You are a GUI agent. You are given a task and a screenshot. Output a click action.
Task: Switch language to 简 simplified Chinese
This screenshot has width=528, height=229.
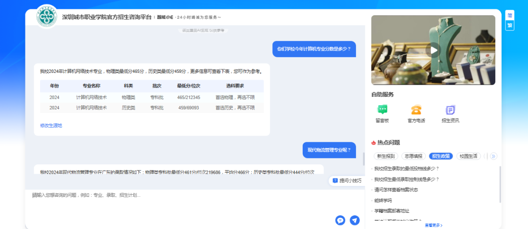510,15
